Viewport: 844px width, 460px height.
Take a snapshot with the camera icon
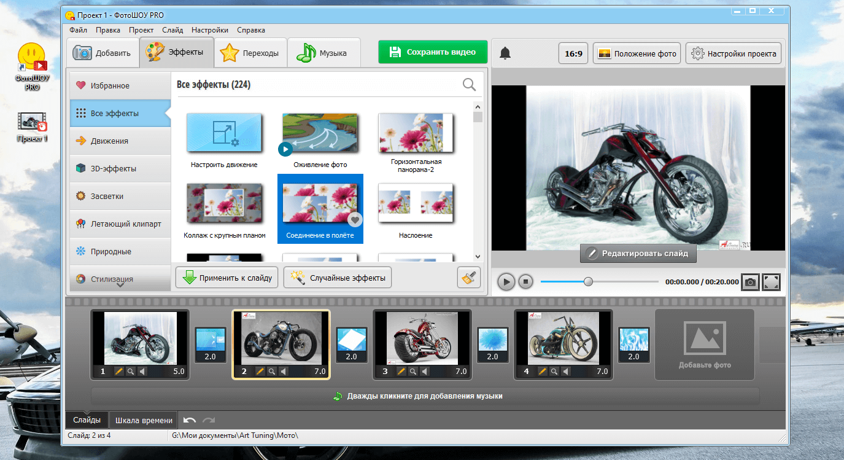749,282
